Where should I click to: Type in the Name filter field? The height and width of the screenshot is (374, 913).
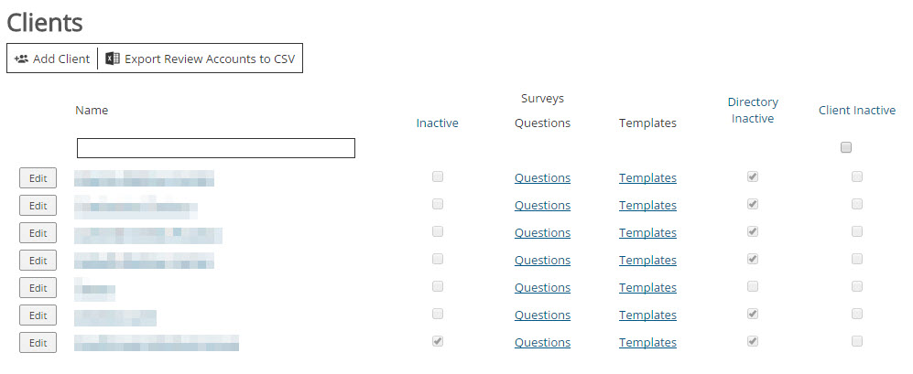215,148
